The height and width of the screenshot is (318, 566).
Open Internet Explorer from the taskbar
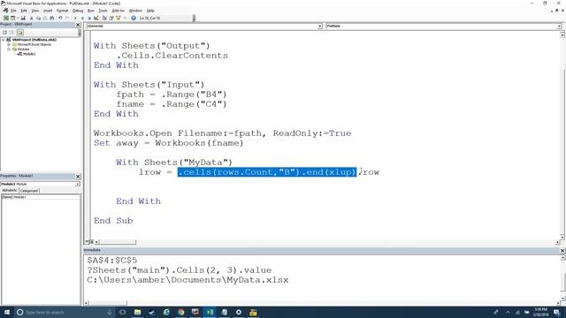tap(166, 312)
